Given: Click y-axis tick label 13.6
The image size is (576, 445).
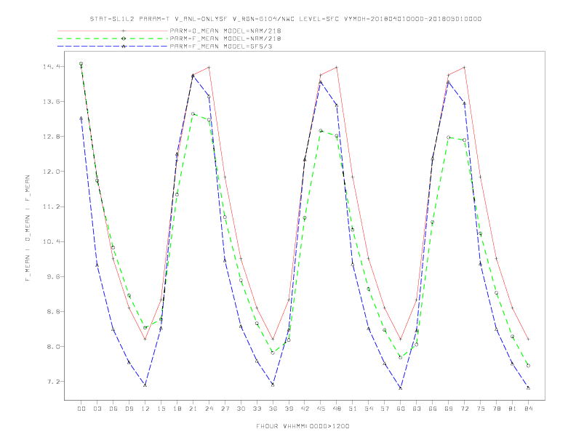Looking at the screenshot, I should 51,101.
